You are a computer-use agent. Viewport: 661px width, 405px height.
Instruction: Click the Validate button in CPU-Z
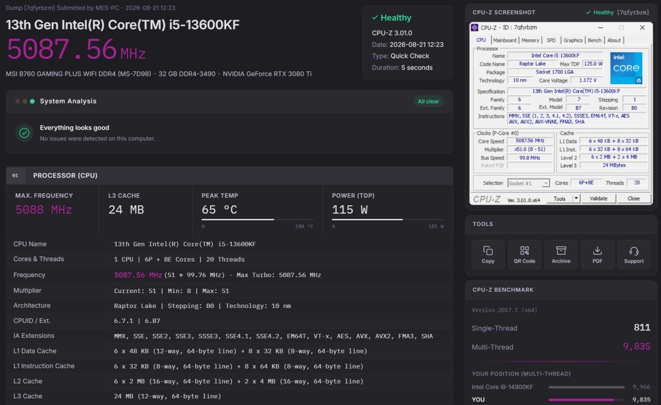pyautogui.click(x=599, y=199)
